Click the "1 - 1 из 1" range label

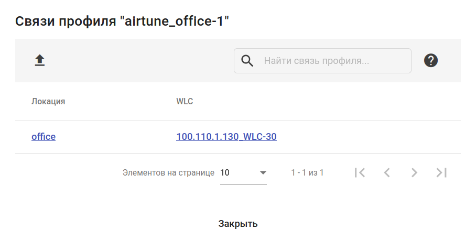(307, 172)
